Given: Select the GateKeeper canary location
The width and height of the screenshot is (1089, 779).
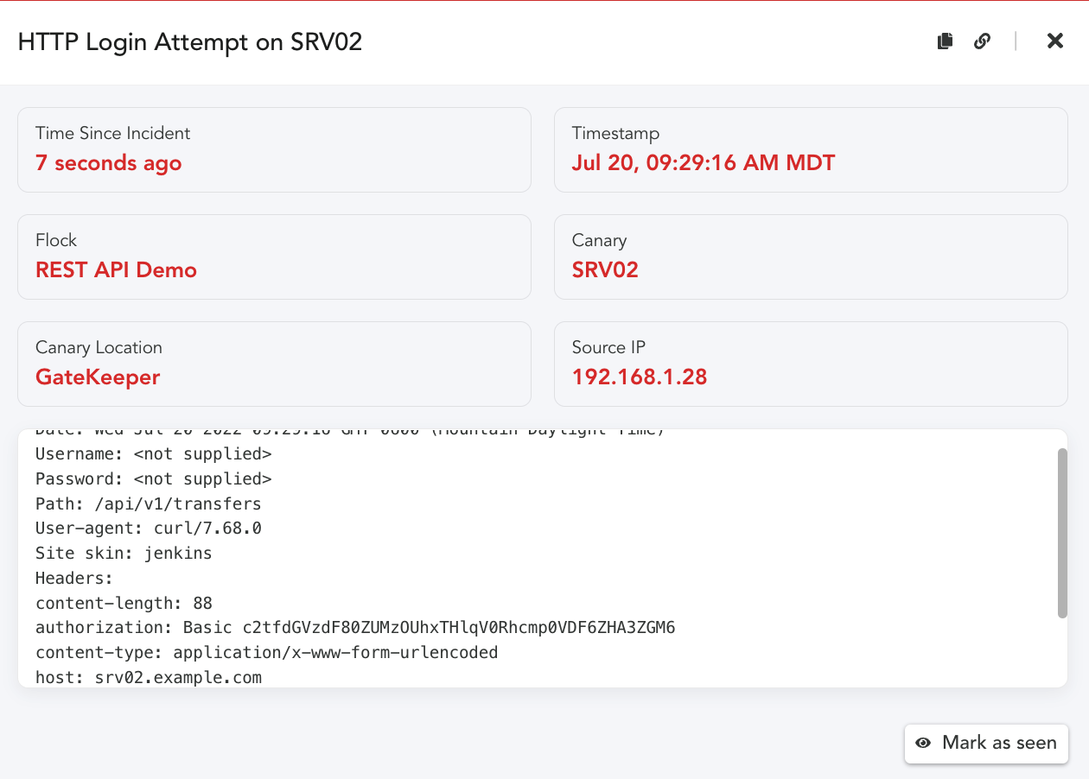Looking at the screenshot, I should tap(98, 377).
